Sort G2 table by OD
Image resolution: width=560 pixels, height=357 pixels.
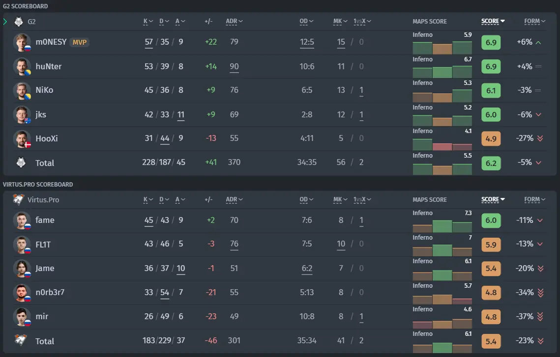coord(306,22)
